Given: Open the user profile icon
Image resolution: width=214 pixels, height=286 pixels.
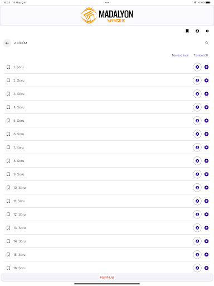Looking at the screenshot, I should pos(197,31).
